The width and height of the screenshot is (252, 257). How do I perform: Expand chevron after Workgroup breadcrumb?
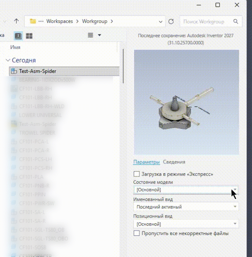pyautogui.click(x=112, y=21)
